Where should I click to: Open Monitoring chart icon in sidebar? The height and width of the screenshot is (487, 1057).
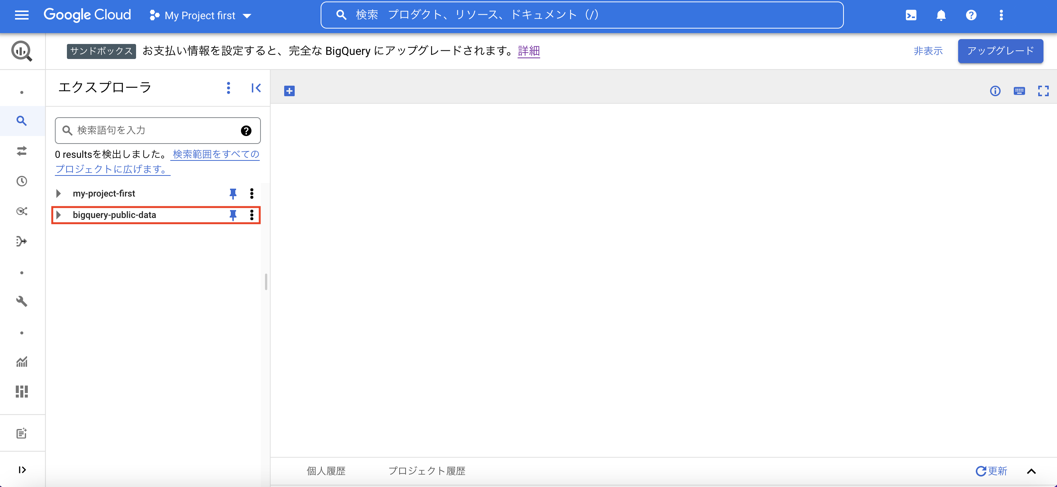click(22, 361)
